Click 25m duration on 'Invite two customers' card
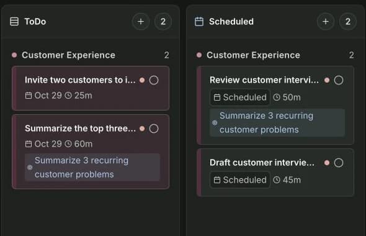The width and height of the screenshot is (366, 236). pos(78,96)
